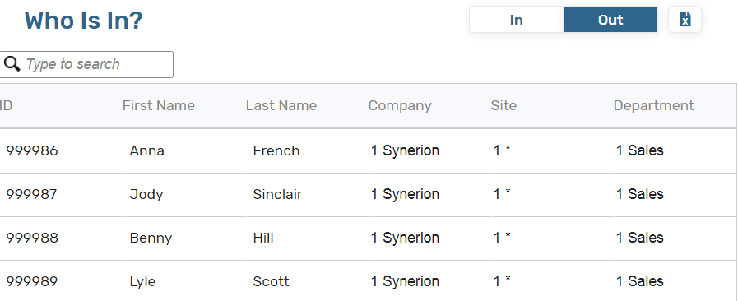The width and height of the screenshot is (738, 301).
Task: Click the magnifying glass search icon
Action: pos(12,64)
